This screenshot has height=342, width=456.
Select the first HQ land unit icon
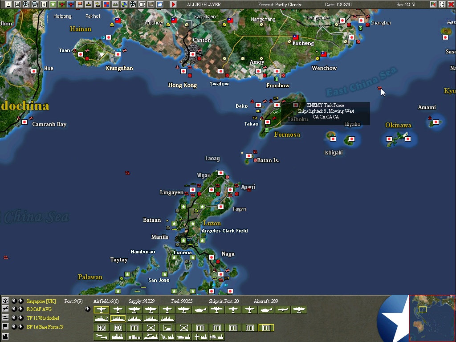coord(101,328)
